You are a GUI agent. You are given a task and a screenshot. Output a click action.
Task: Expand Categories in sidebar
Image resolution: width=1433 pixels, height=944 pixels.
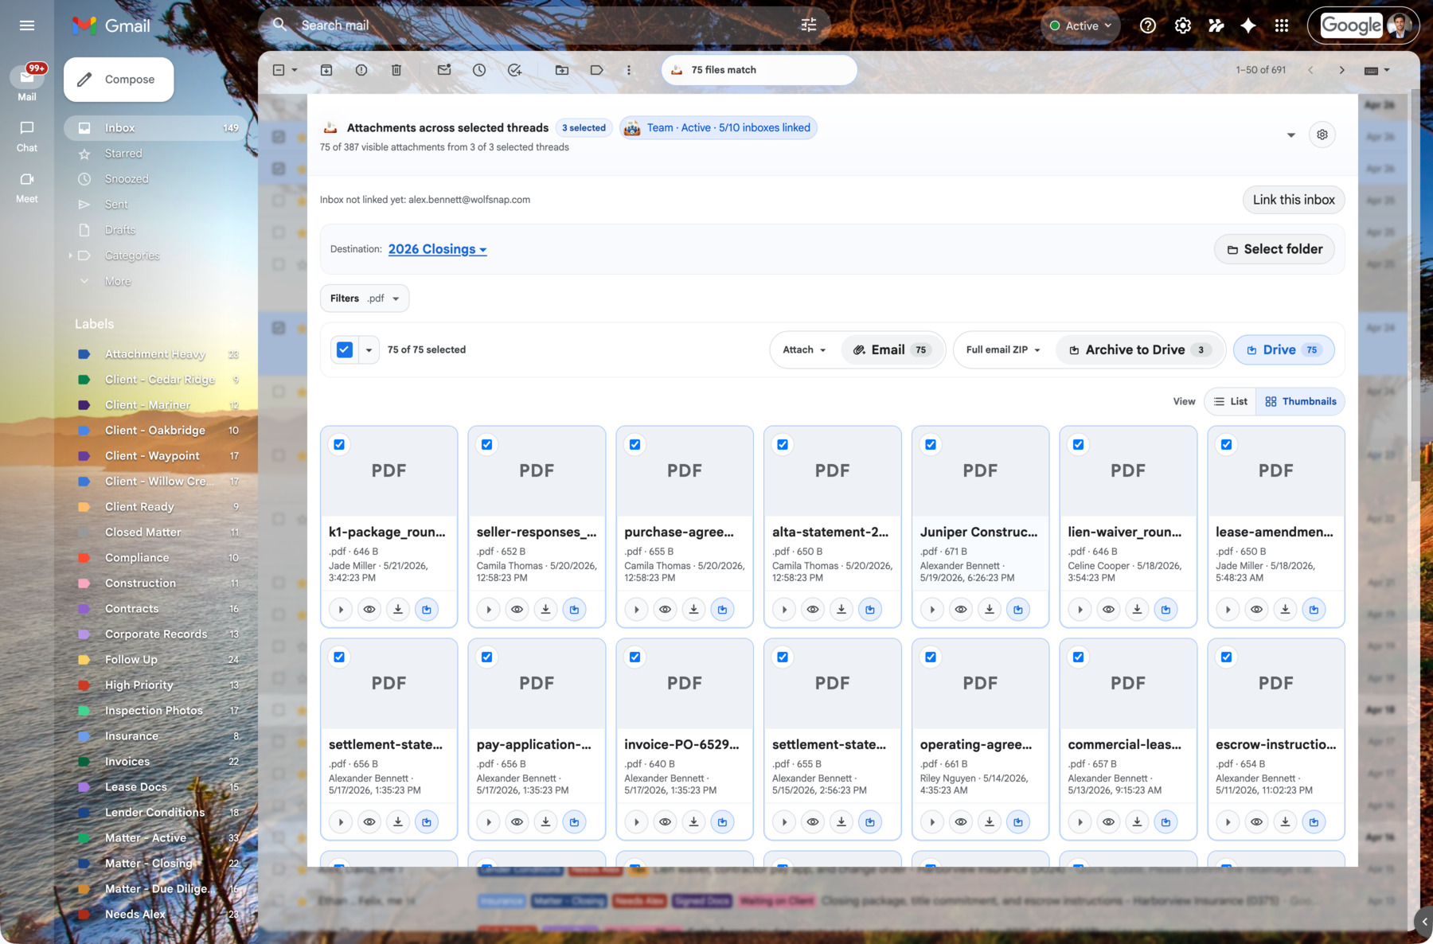pos(70,256)
